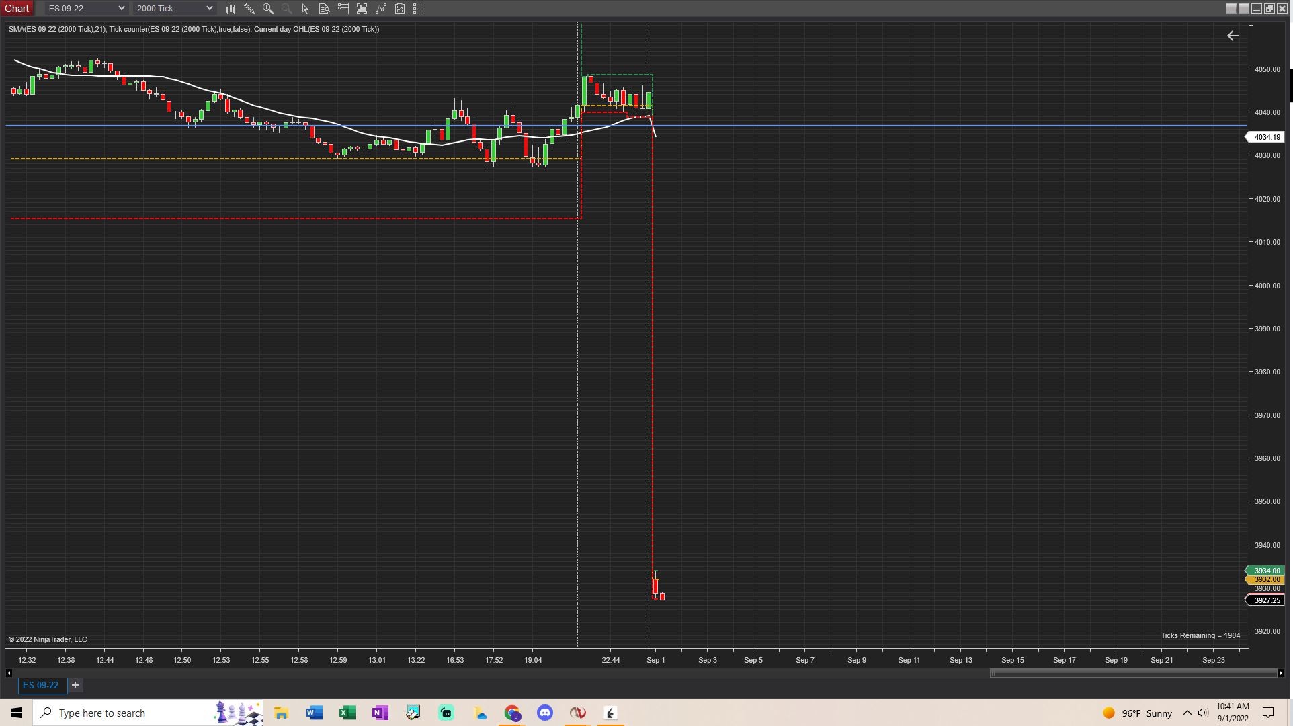Open the Properties list icon
The image size is (1293, 726).
click(x=419, y=9)
